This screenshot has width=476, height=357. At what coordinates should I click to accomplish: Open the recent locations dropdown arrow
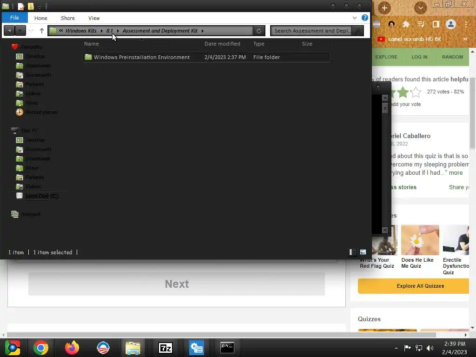(31, 31)
